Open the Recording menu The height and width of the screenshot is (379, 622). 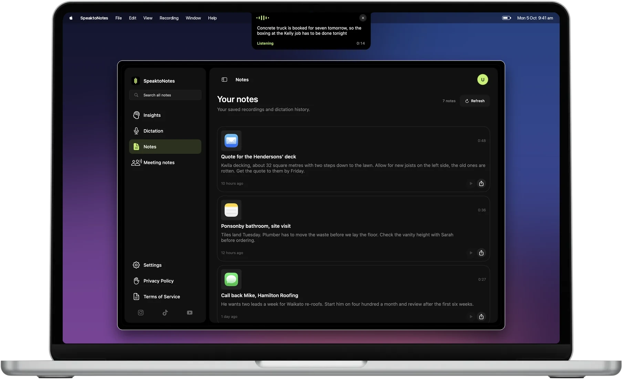(x=169, y=18)
